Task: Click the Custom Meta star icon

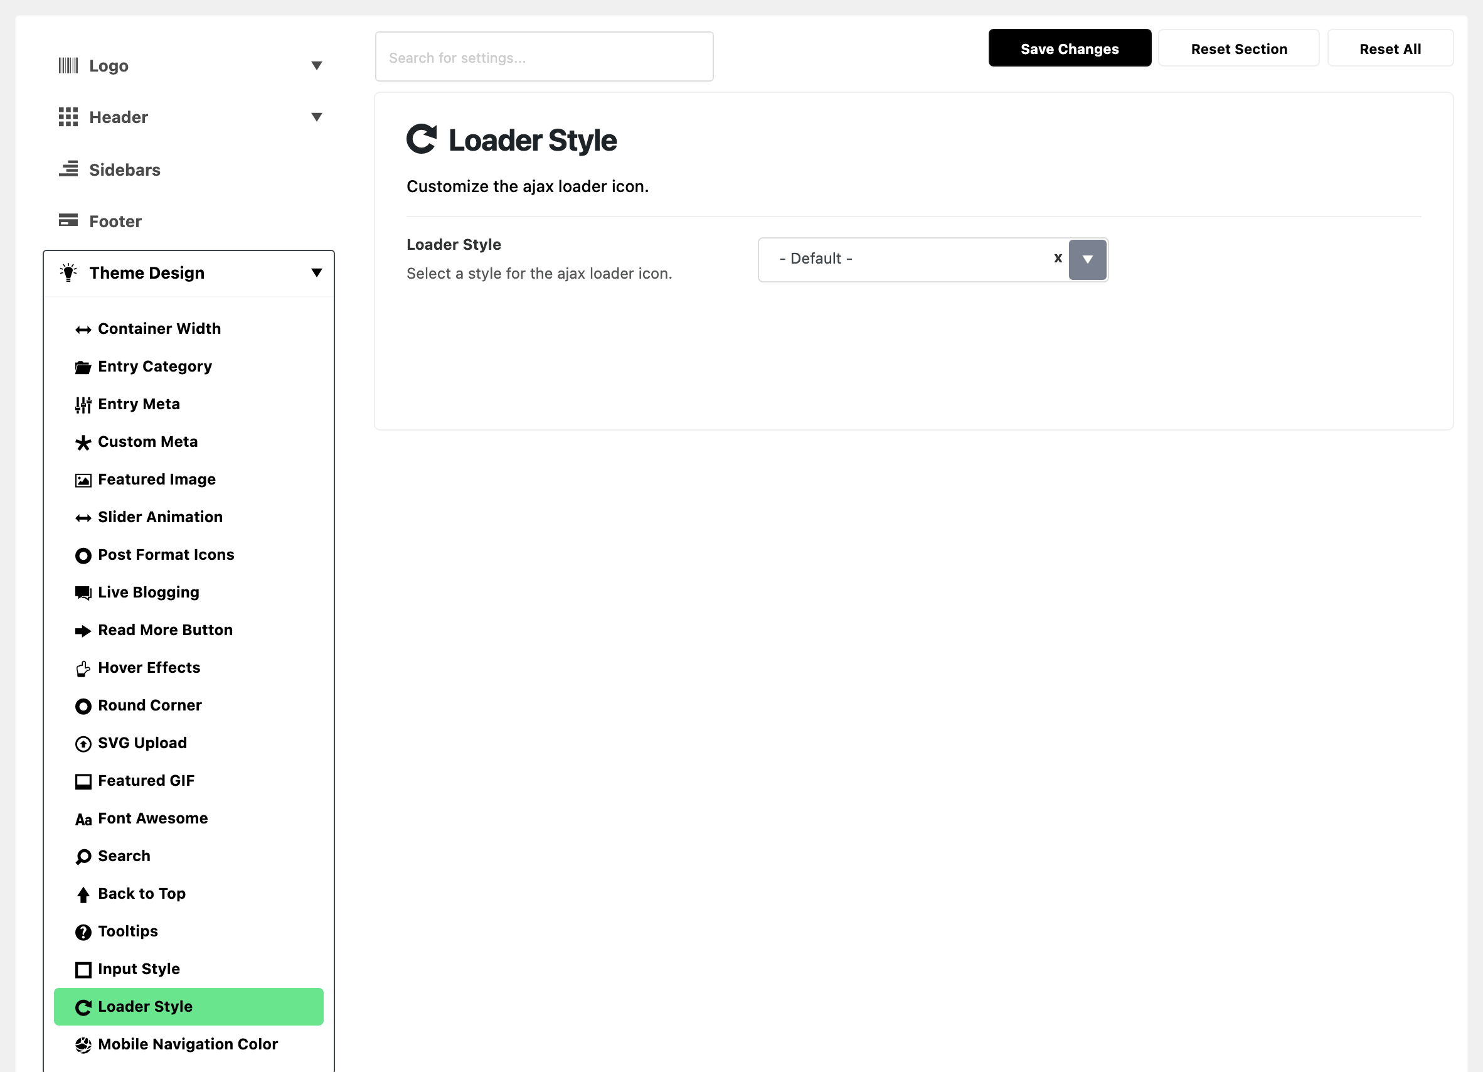Action: click(83, 443)
